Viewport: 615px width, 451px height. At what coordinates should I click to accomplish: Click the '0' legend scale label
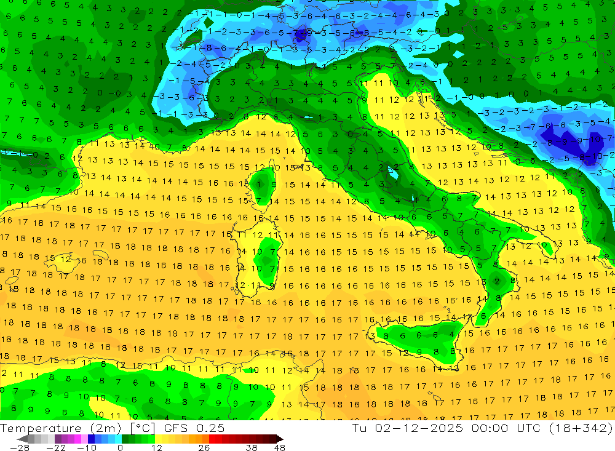click(x=120, y=447)
